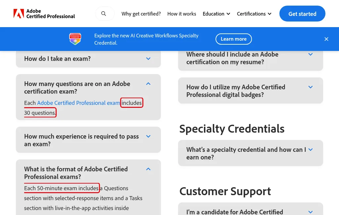Go to How it works
Image resolution: width=339 pixels, height=215 pixels.
[182, 14]
